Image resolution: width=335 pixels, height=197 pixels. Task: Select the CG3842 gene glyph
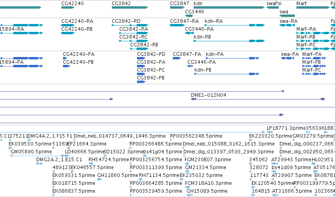point(130,7)
